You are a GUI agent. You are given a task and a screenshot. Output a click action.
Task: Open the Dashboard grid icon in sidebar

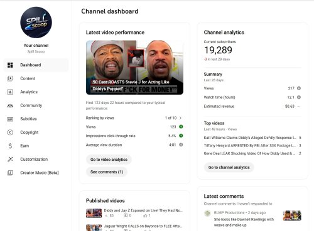[x=10, y=65]
